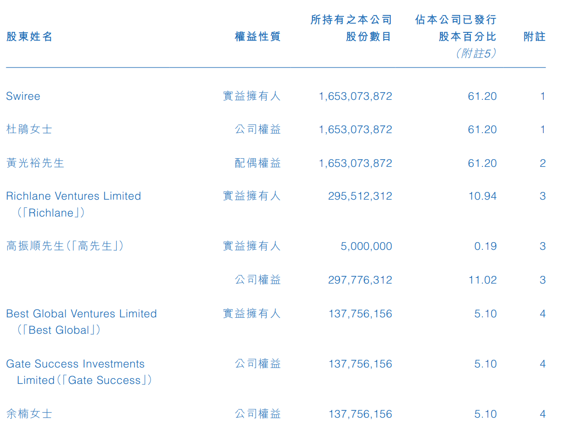
Task: Click note number 1 in Swiree row
Action: click(x=543, y=96)
